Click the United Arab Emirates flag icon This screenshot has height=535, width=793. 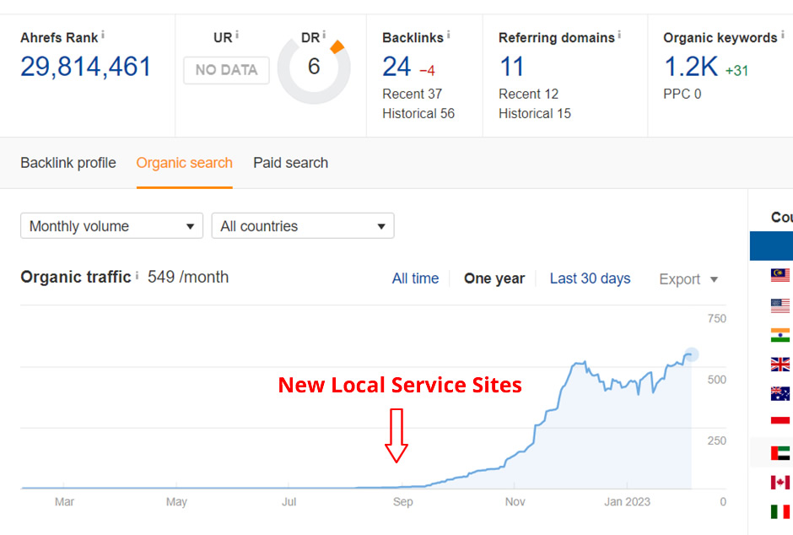pos(780,452)
